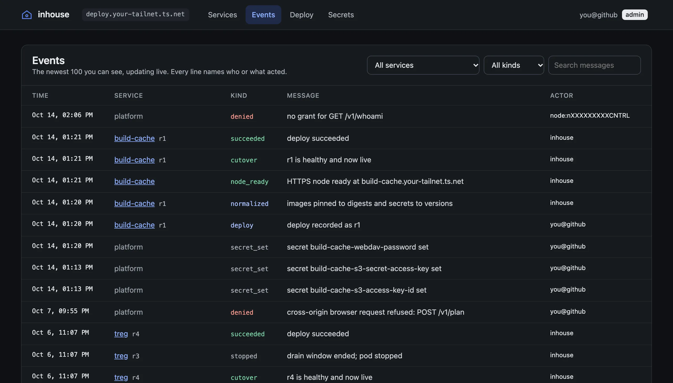Viewport: 673px width, 383px height.
Task: Click the MESSAGE column header
Action: coord(303,95)
